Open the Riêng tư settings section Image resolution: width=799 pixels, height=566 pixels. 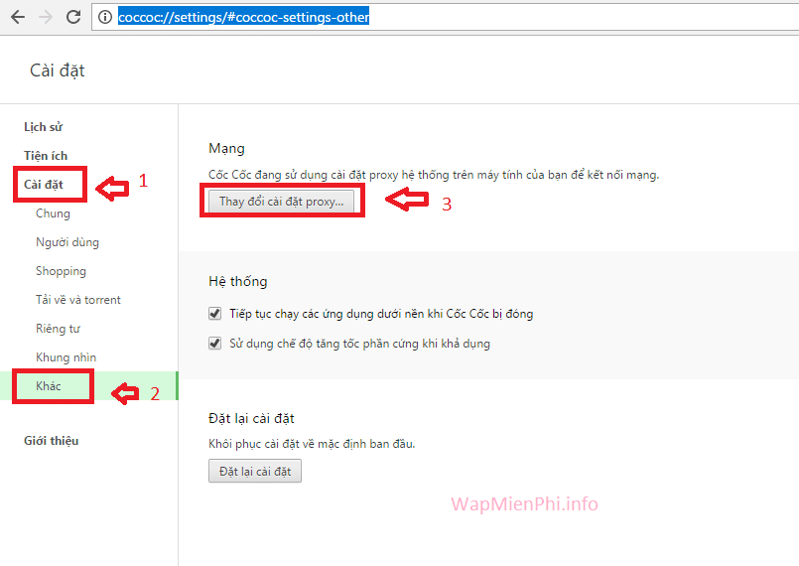point(58,329)
